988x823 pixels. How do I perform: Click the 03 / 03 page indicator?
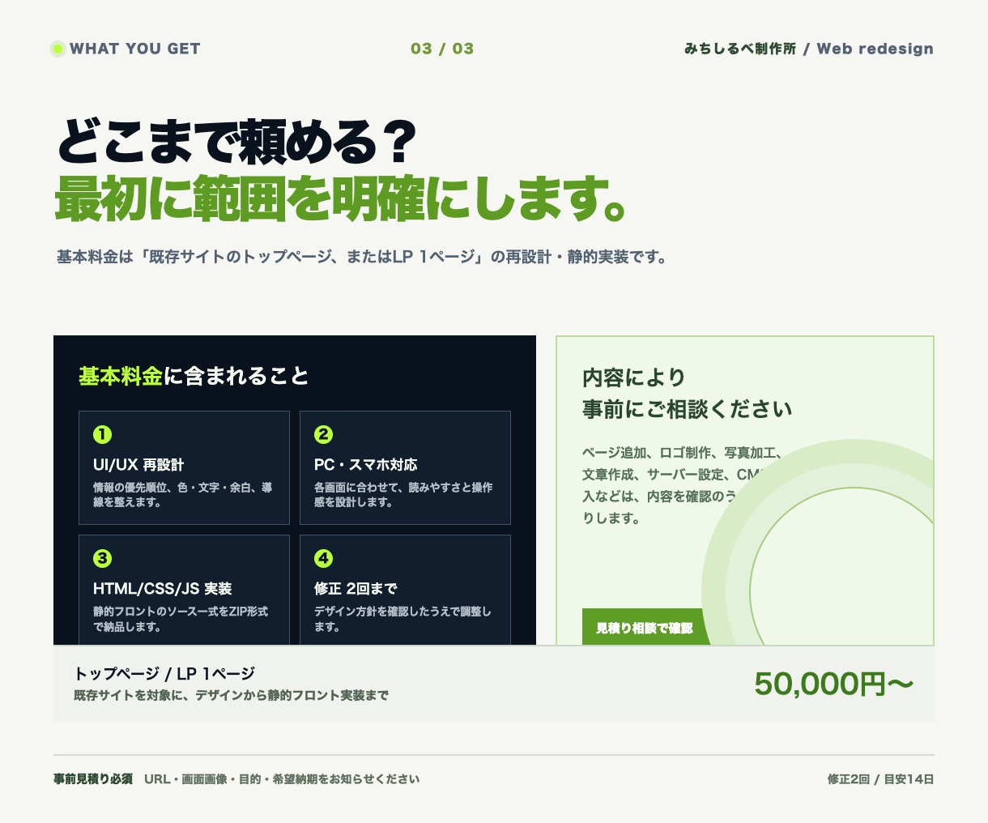coord(442,49)
